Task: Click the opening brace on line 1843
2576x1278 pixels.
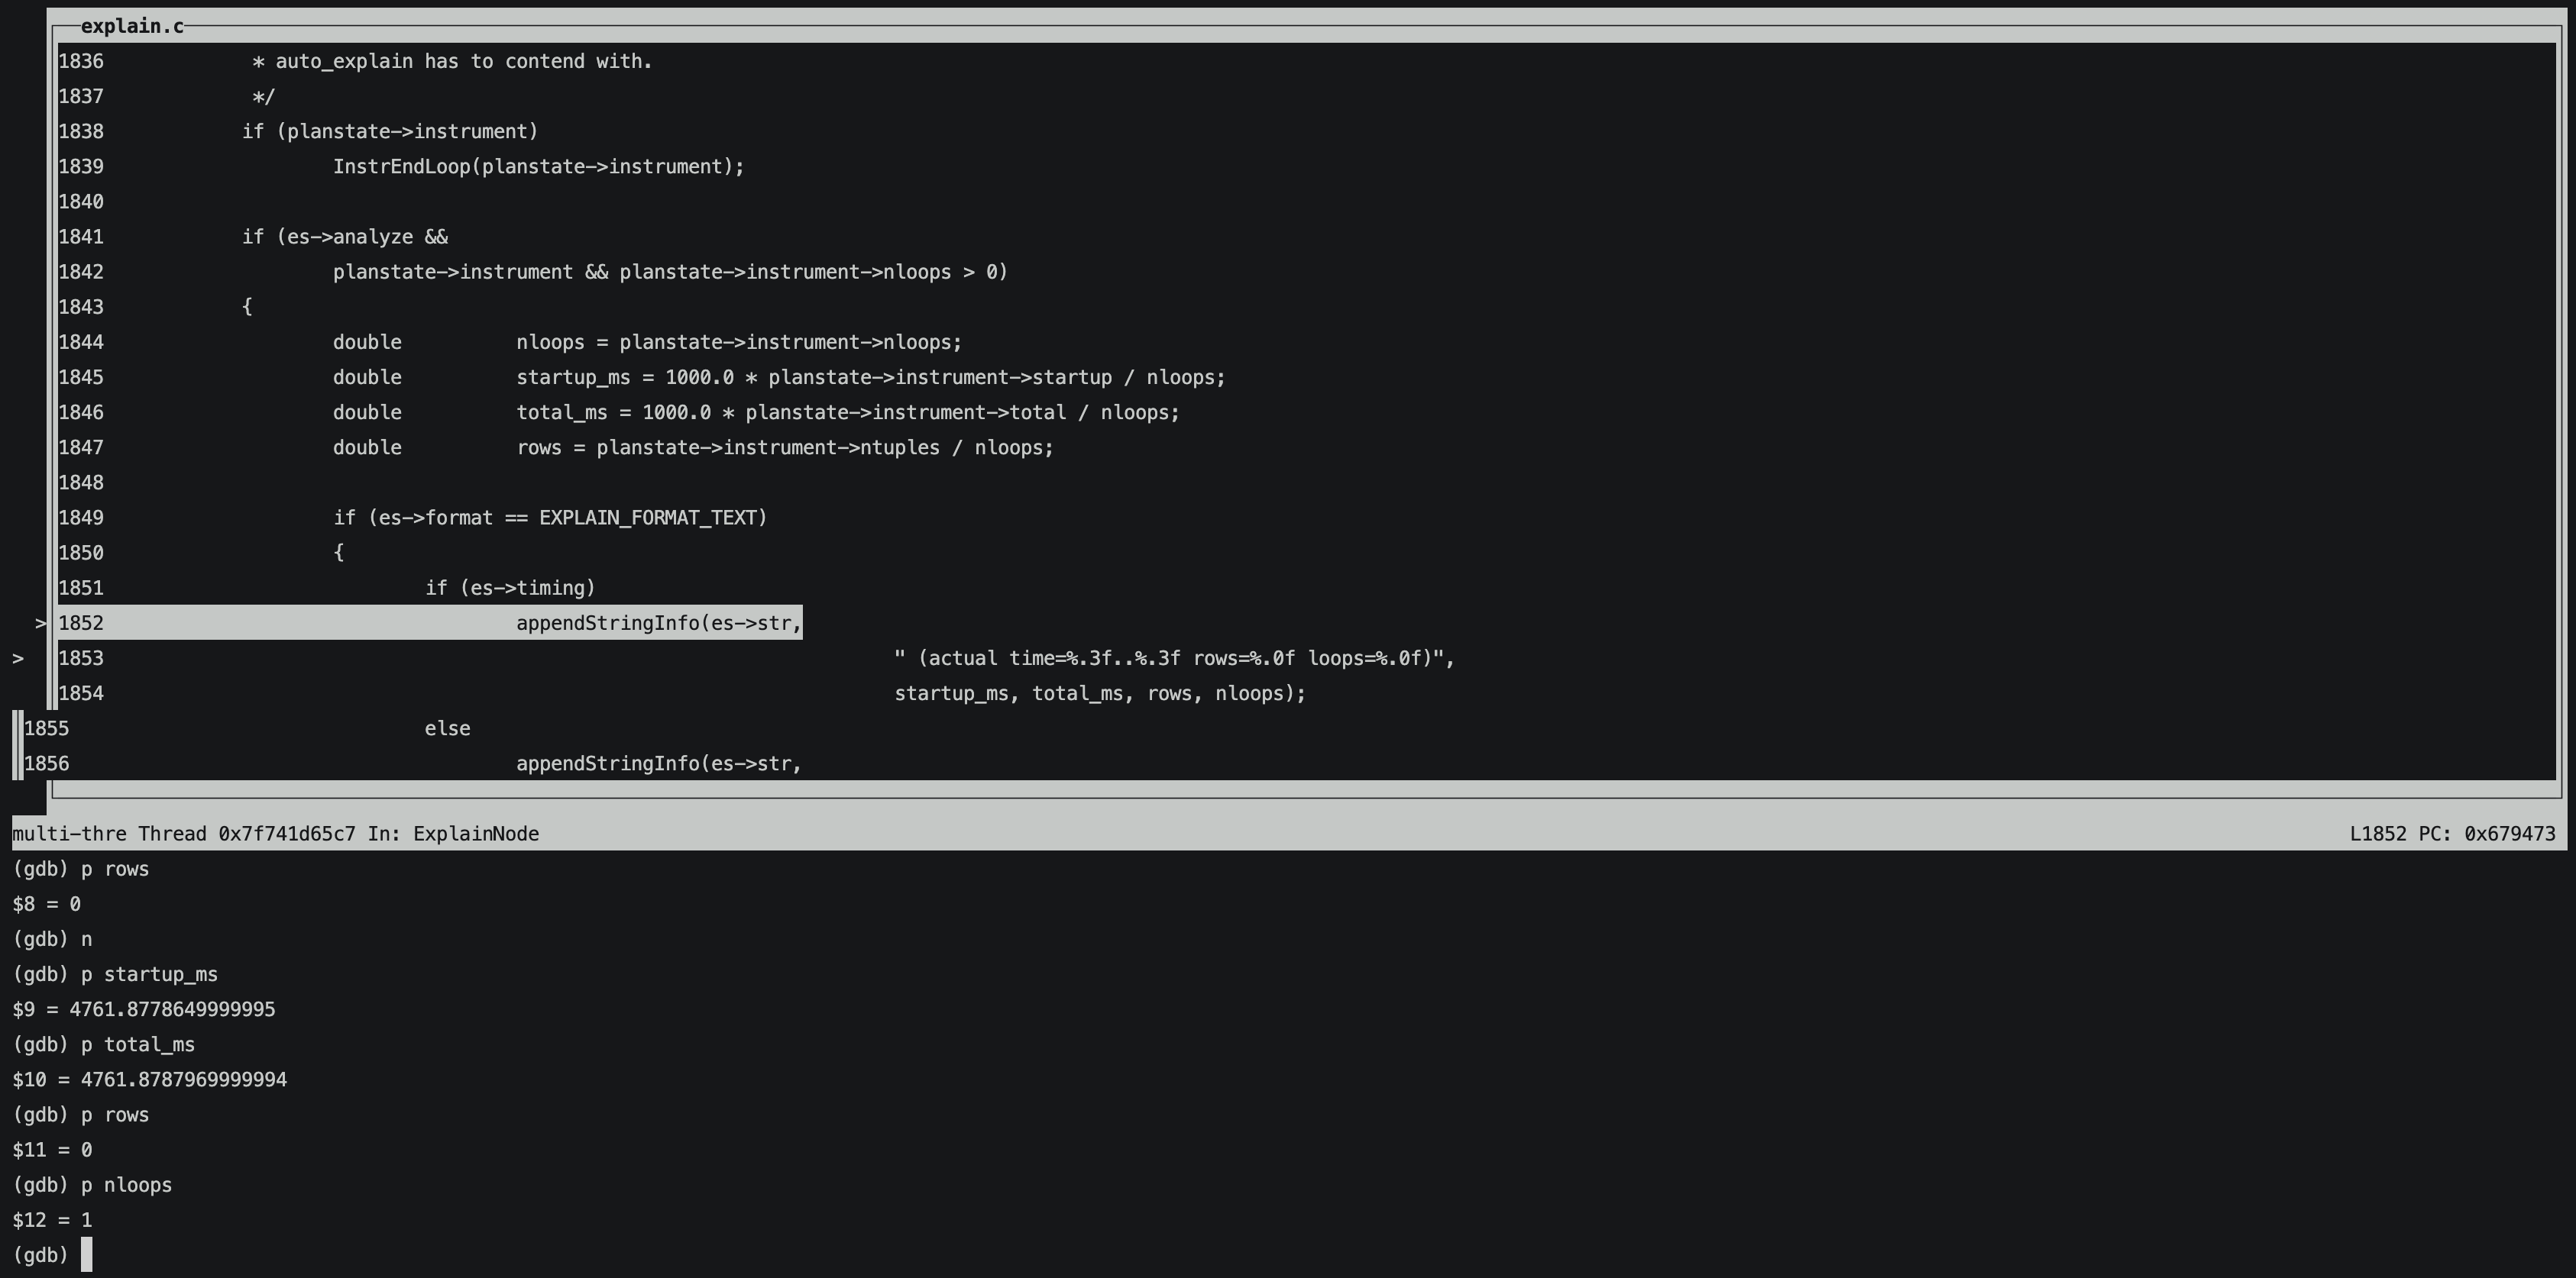Action: point(247,307)
